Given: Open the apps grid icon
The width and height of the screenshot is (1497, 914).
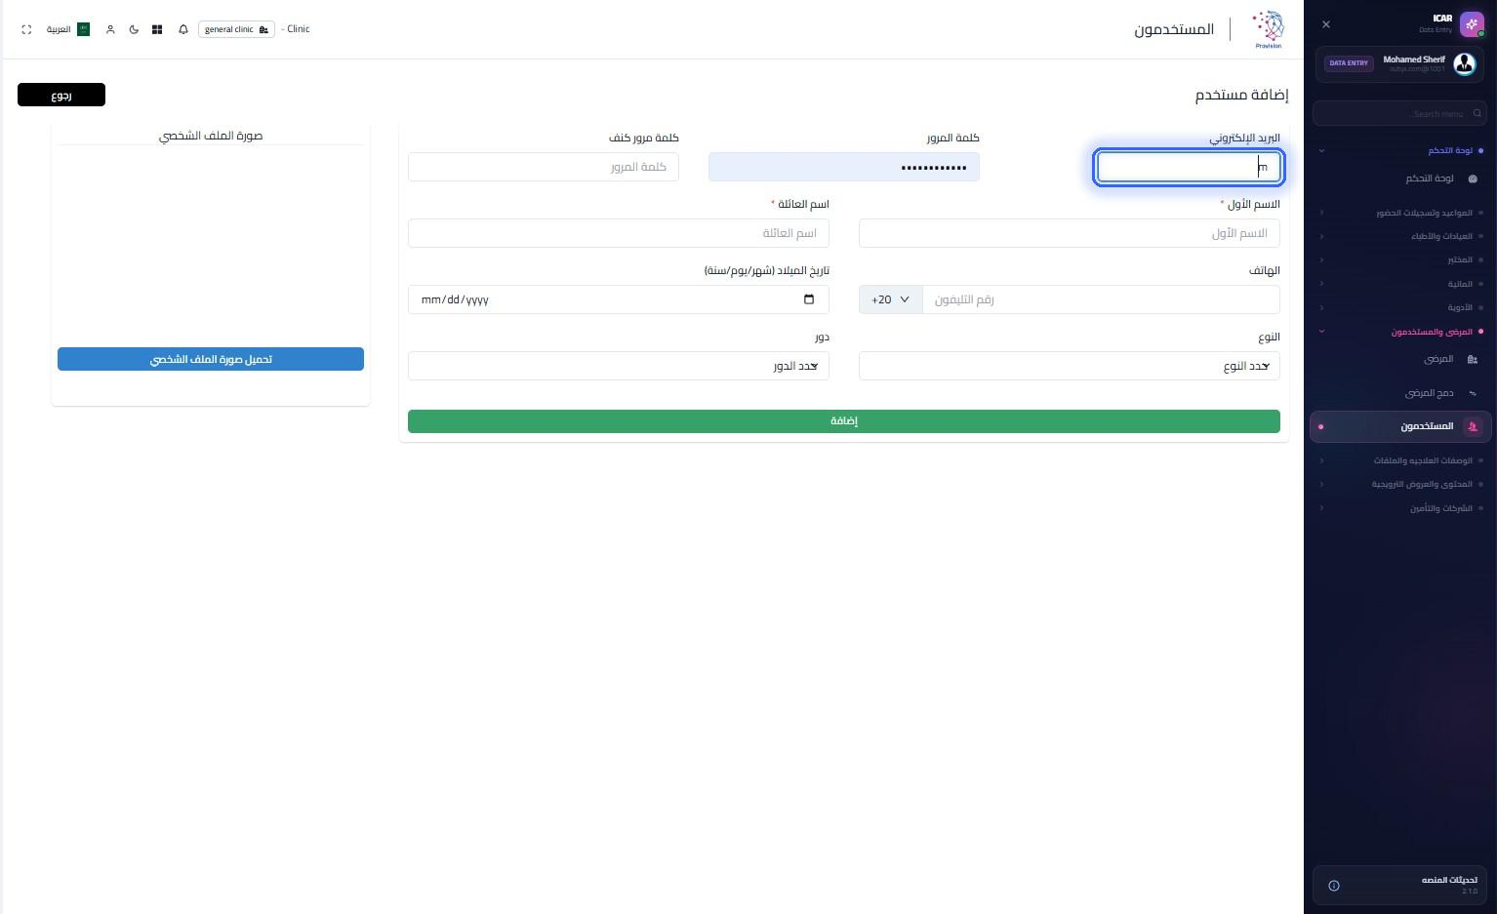Looking at the screenshot, I should pyautogui.click(x=157, y=29).
